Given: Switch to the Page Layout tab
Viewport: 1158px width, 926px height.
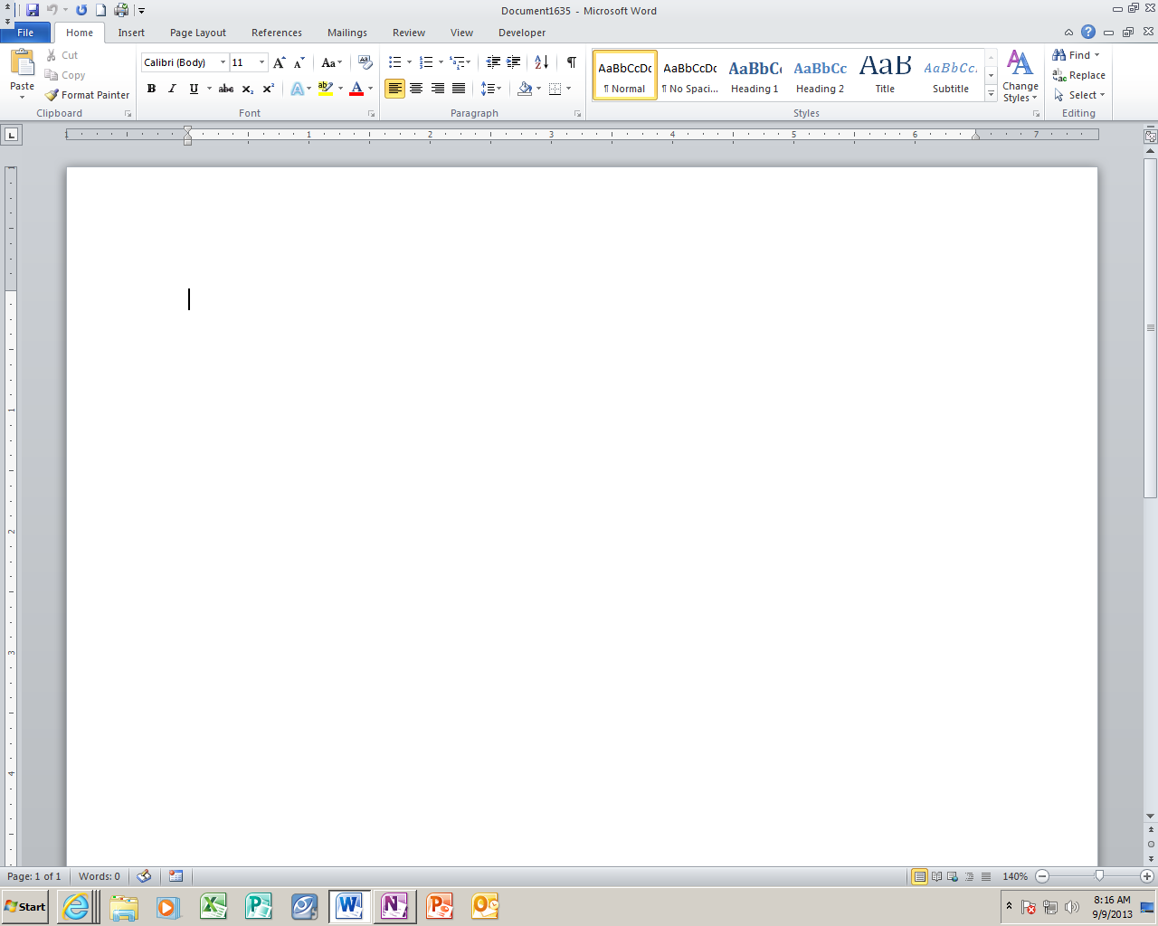Looking at the screenshot, I should (198, 33).
